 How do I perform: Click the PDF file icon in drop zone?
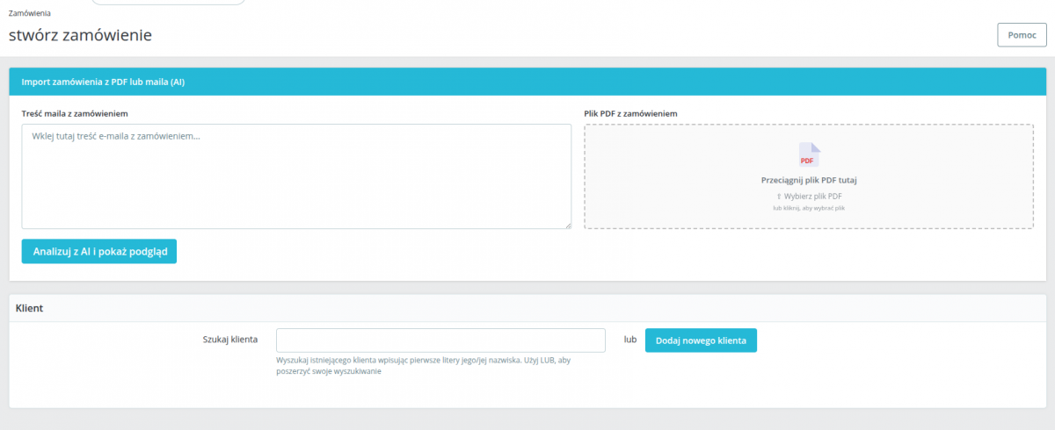coord(809,154)
